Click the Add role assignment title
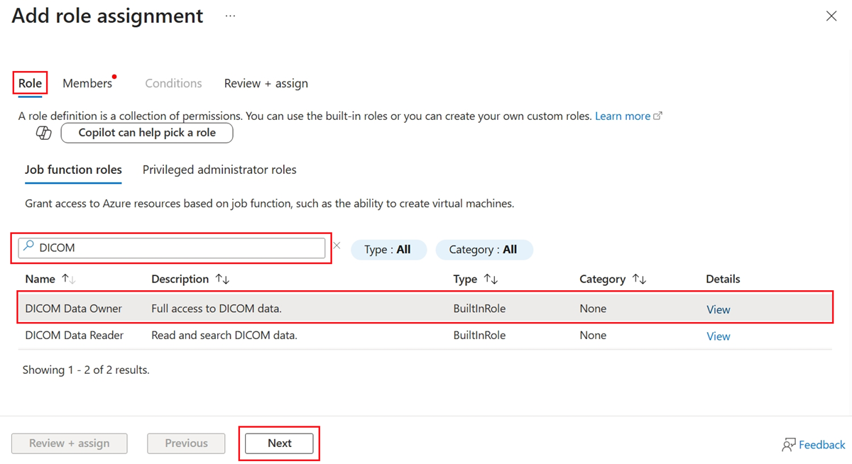Viewport: 852px width, 464px height. pos(107,16)
